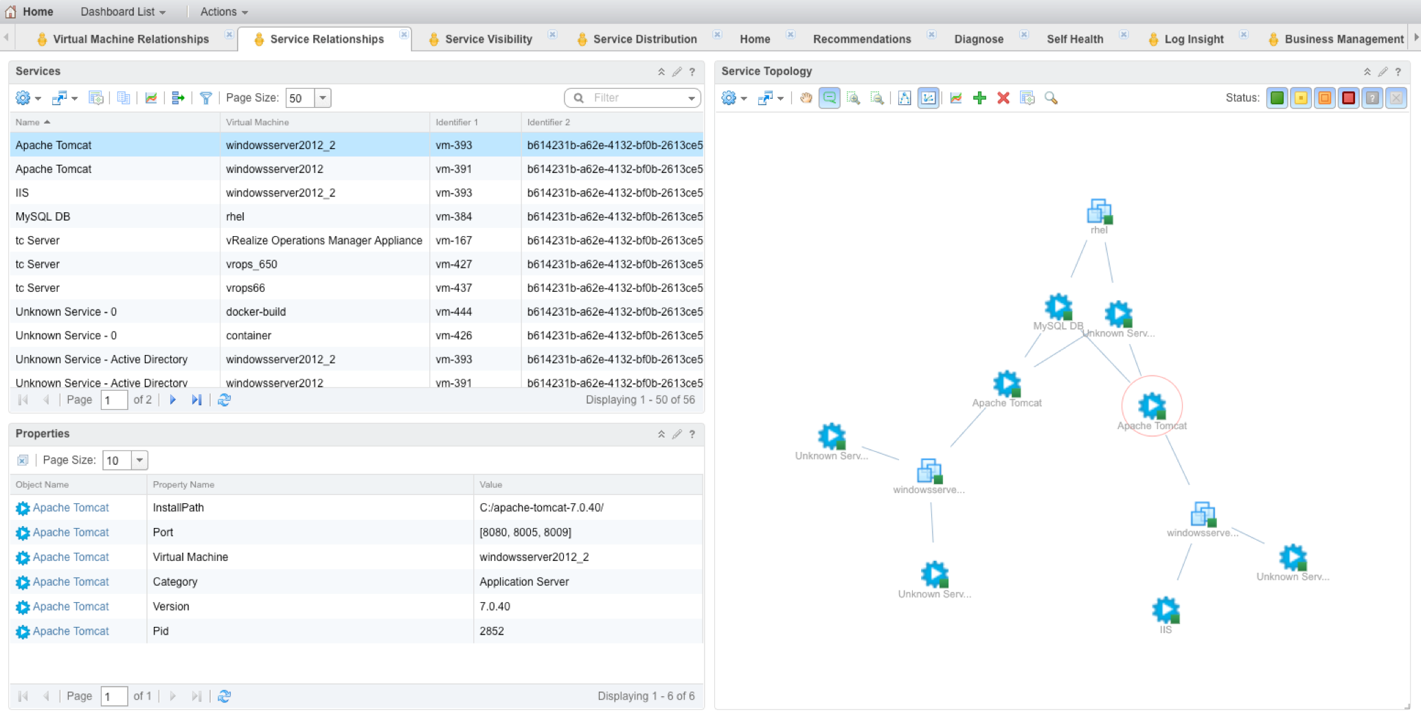Switch to the Service Visibility tab
The width and height of the screenshot is (1421, 721).
pos(488,39)
